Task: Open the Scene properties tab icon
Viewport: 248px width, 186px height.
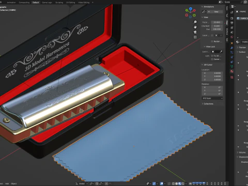Action: click(x=232, y=32)
